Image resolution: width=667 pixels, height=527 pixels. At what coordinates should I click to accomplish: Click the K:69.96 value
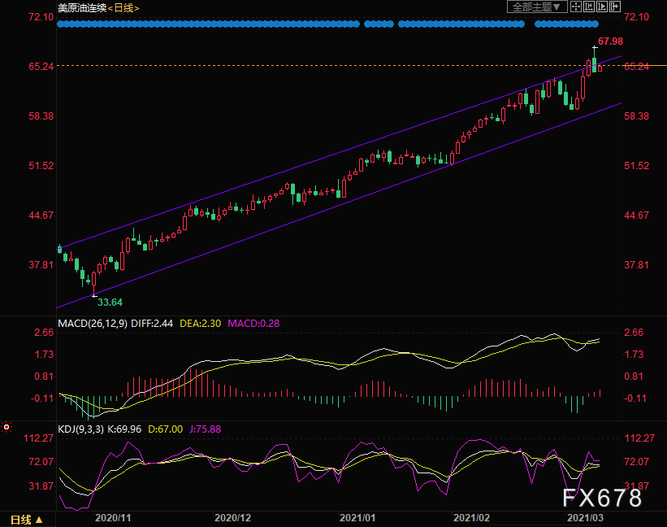[x=124, y=429]
